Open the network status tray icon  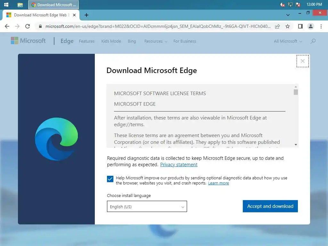tap(290, 4)
